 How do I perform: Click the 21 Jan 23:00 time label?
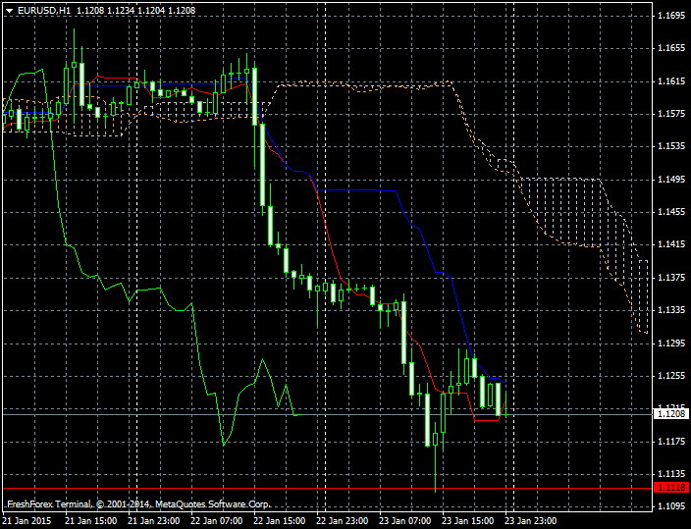click(153, 521)
